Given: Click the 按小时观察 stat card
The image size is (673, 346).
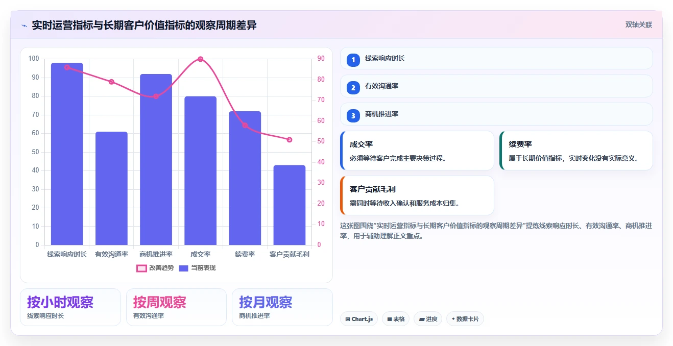Looking at the screenshot, I should (70, 307).
